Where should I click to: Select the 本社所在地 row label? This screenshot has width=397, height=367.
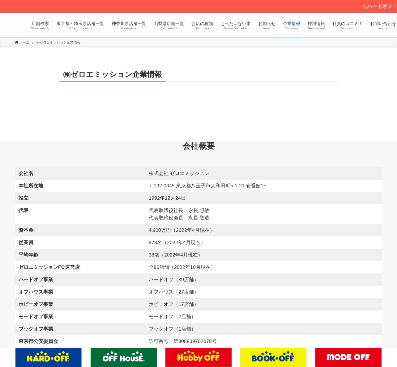31,186
